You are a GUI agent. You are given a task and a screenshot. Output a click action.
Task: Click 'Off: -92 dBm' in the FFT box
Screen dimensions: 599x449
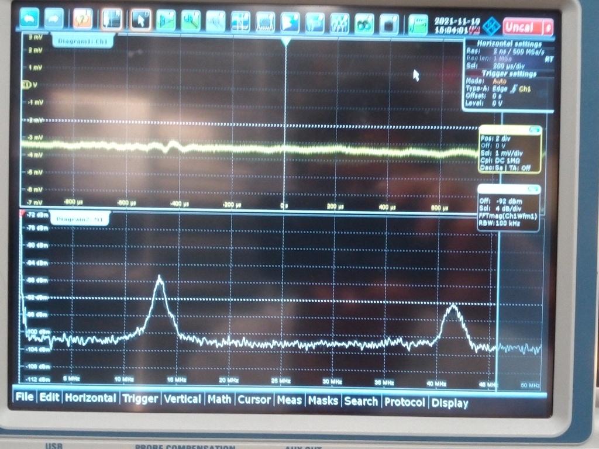pyautogui.click(x=500, y=201)
